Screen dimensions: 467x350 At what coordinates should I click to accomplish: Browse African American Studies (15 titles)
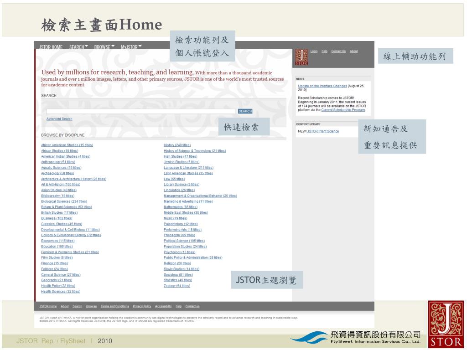tap(67, 145)
